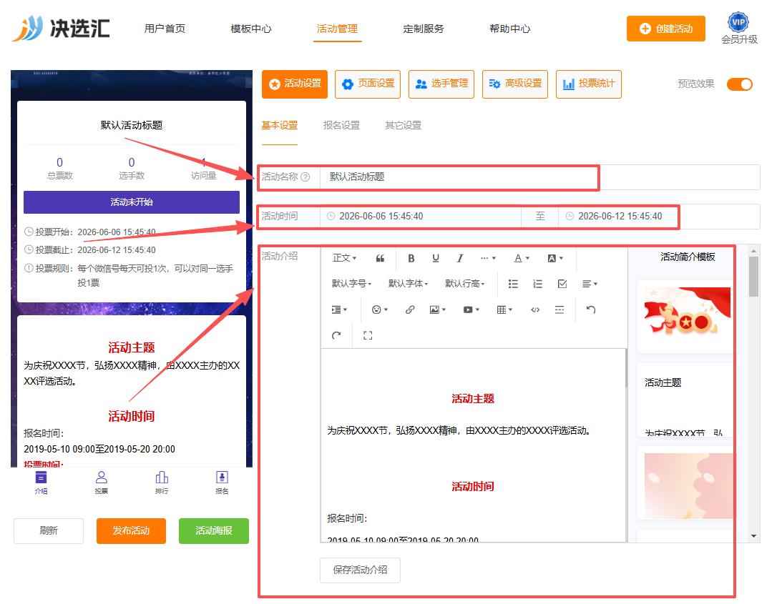Click the 发布活动 button
Image resolution: width=782 pixels, height=604 pixels.
(x=131, y=531)
